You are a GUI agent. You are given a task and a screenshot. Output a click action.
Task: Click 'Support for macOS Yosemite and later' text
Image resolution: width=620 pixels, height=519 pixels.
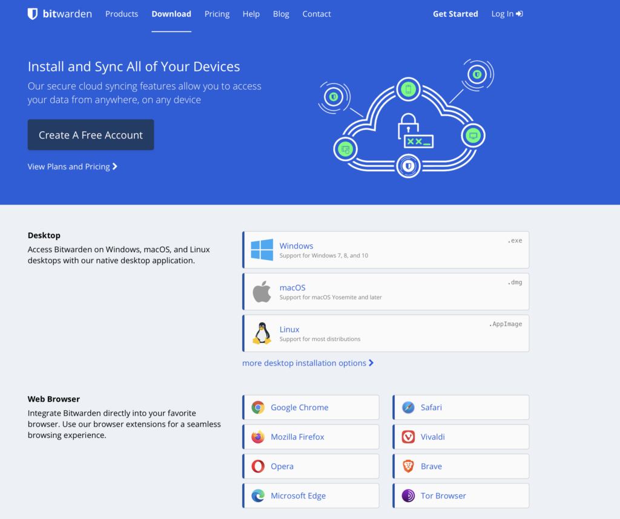(x=331, y=298)
